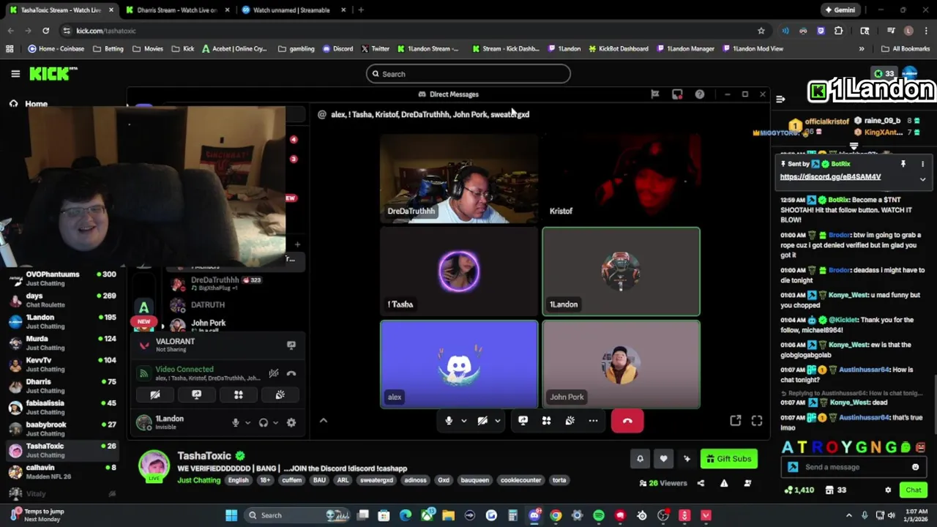This screenshot has width=937, height=527.
Task: Report stream with warning triangle icon
Action: point(724,483)
